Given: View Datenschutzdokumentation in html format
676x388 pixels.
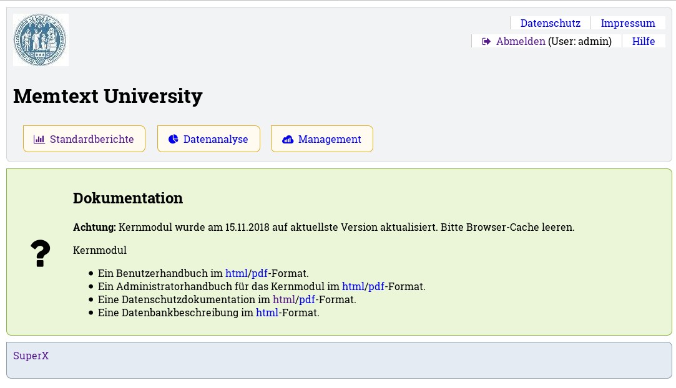Looking at the screenshot, I should (x=284, y=299).
